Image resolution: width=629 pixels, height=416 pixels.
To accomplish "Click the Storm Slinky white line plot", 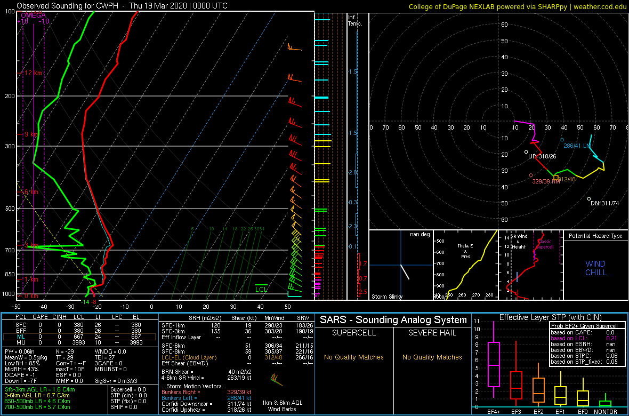I will coord(405,271).
